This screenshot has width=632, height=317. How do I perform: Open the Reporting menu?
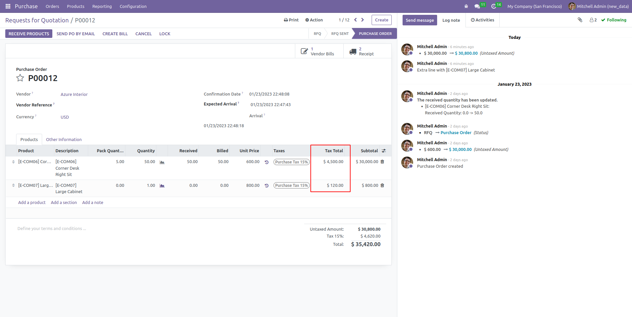point(102,6)
